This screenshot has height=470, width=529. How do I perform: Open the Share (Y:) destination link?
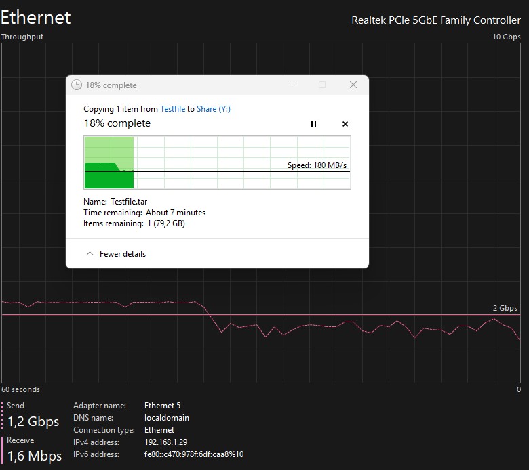213,109
